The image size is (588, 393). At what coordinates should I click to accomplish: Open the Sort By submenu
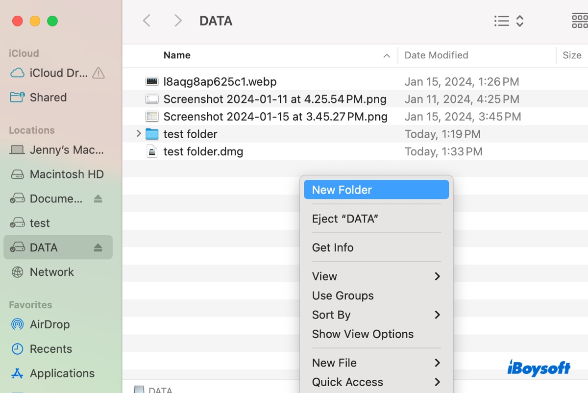[x=332, y=315]
